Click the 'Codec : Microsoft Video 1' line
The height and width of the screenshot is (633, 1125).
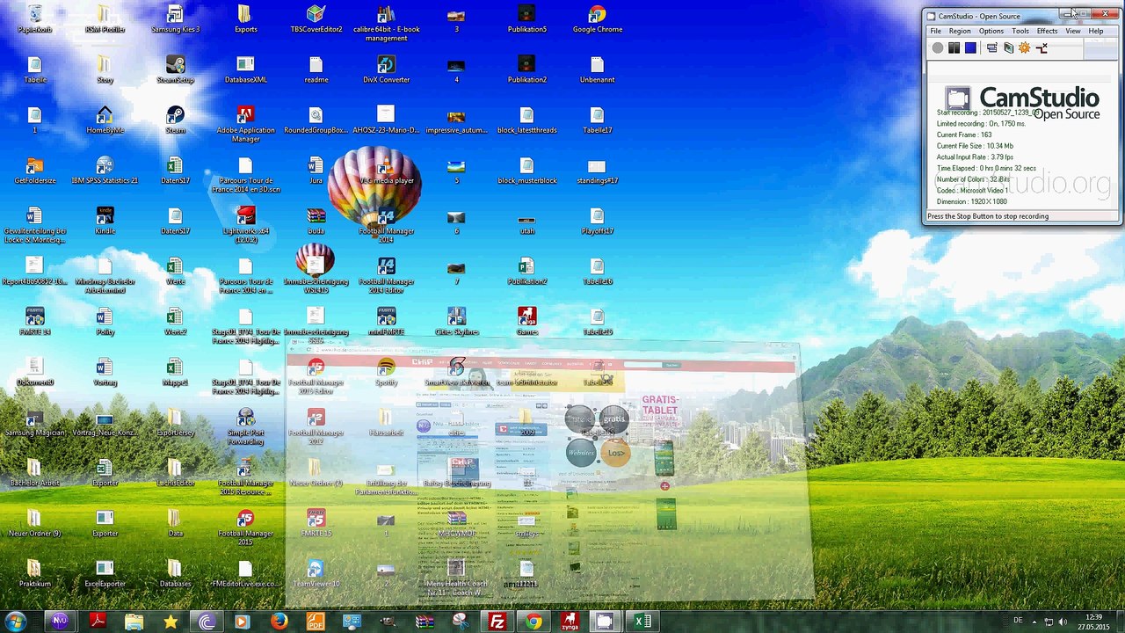(972, 191)
